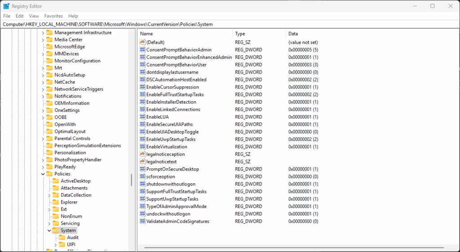Sort values by Data column header

pos(372,34)
